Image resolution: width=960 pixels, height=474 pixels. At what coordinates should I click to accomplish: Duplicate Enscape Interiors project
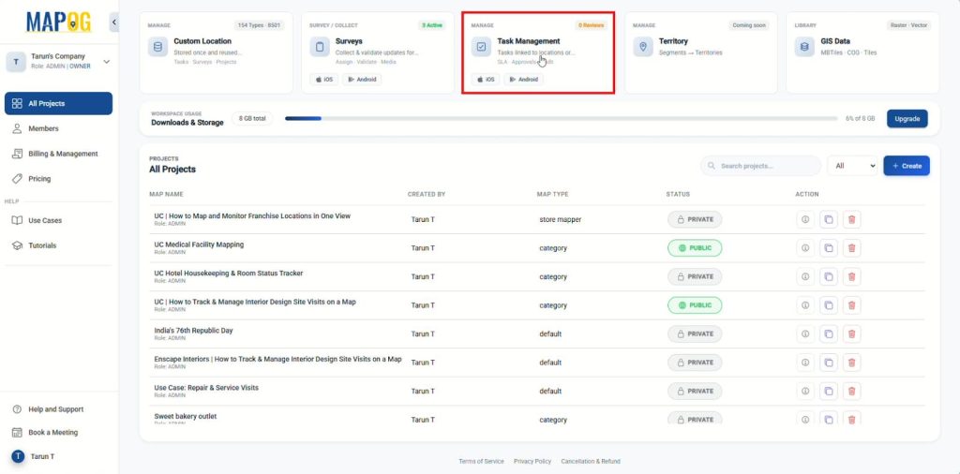click(829, 363)
